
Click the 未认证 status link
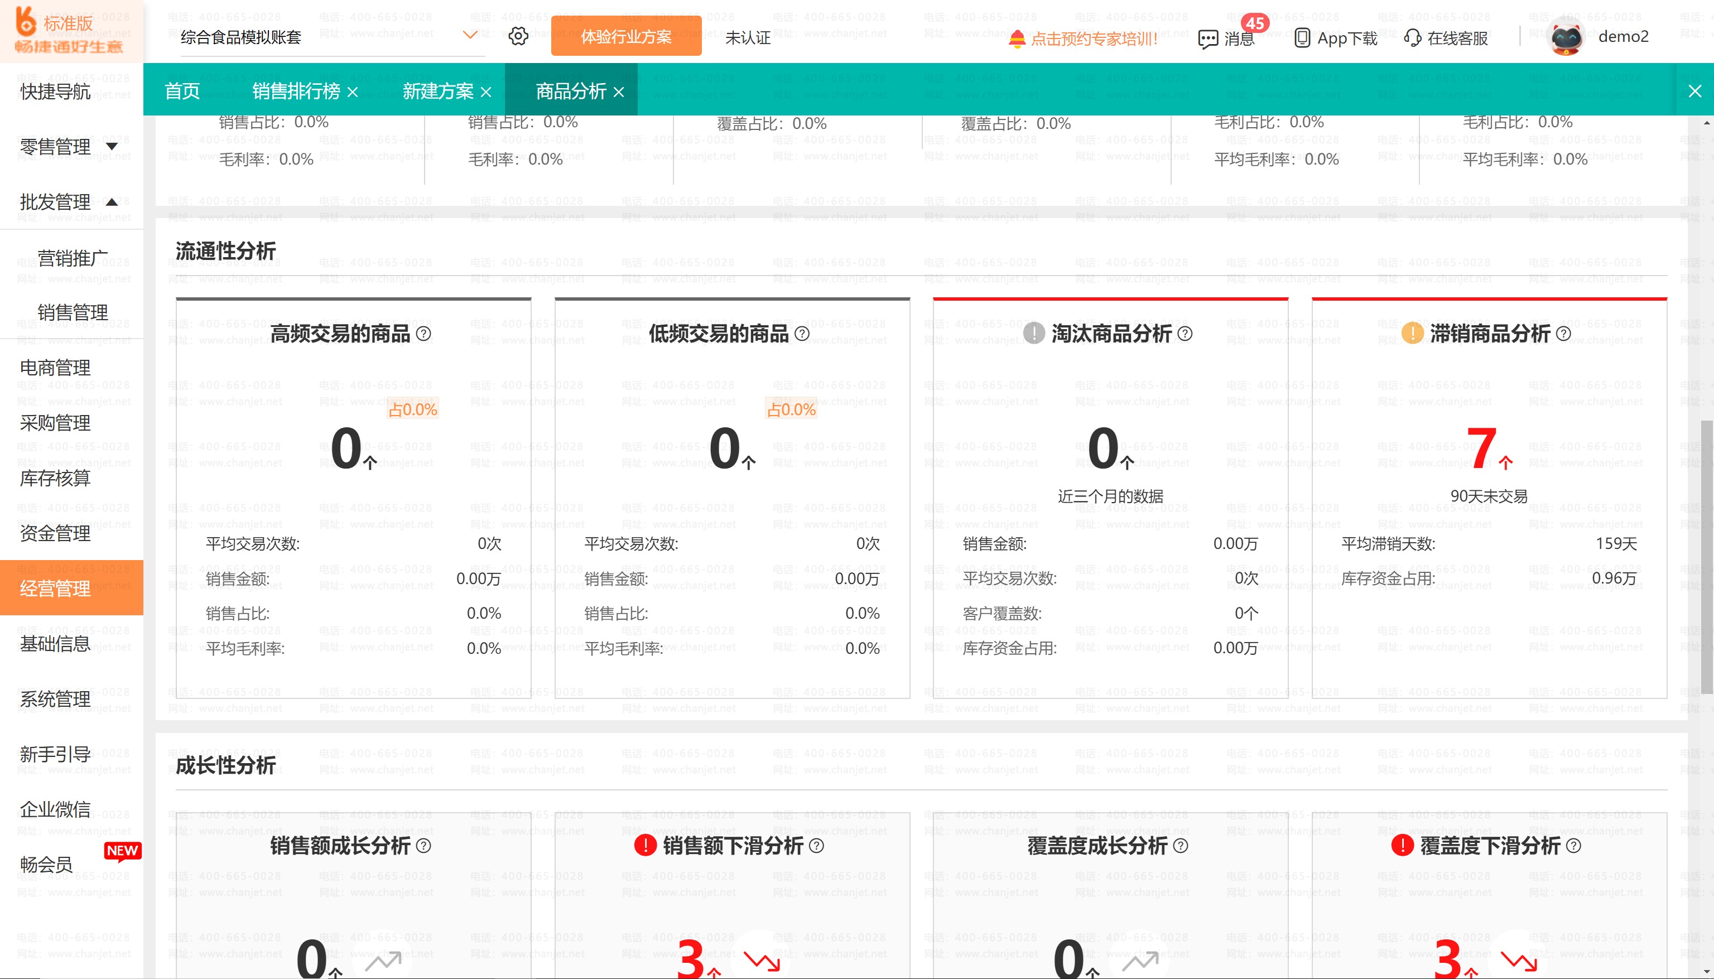748,38
